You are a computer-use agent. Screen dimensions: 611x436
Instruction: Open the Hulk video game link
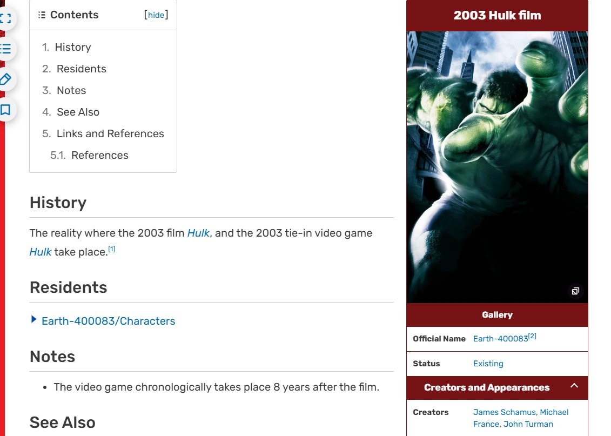pos(41,252)
